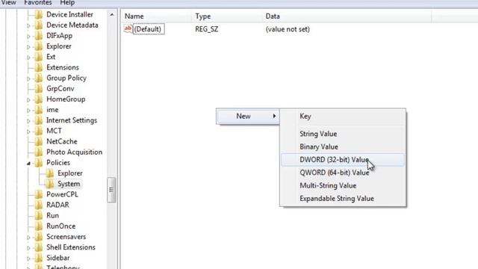Click the RADAR folder icon

[x=39, y=205]
